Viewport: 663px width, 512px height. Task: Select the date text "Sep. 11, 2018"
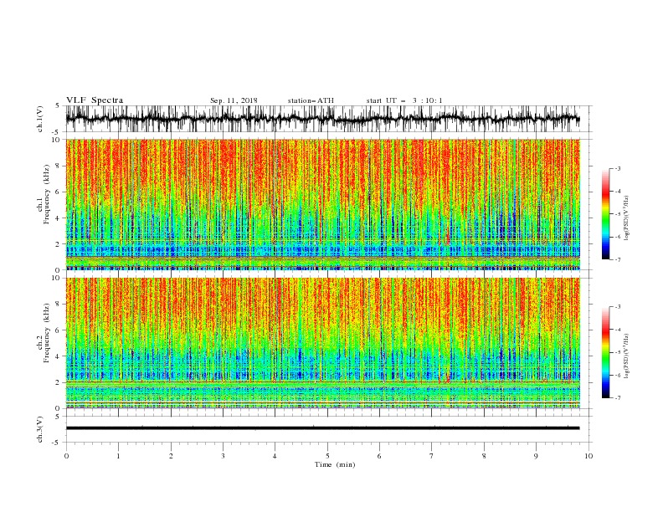point(234,100)
